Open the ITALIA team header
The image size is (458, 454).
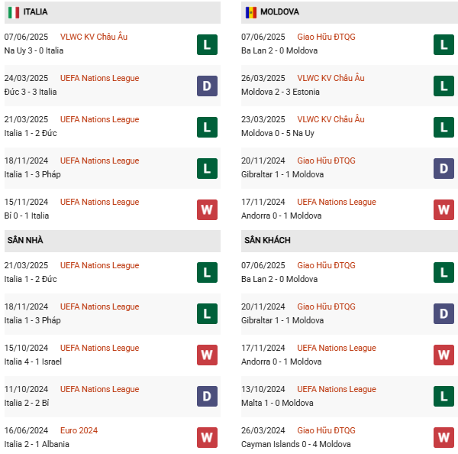click(x=35, y=12)
